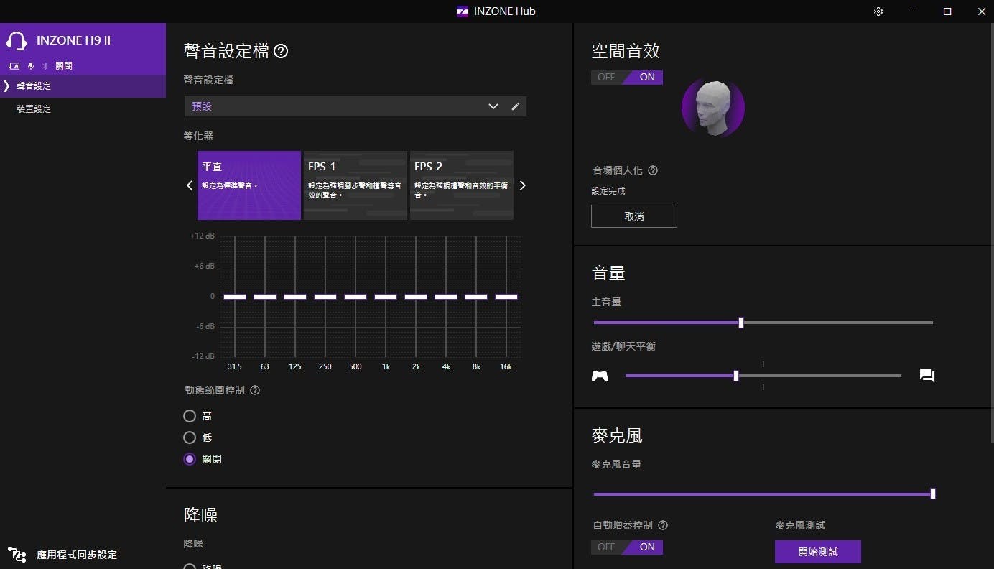This screenshot has height=569, width=994.
Task: Toggle the 空間音效 ON/OFF switch
Action: pos(627,77)
